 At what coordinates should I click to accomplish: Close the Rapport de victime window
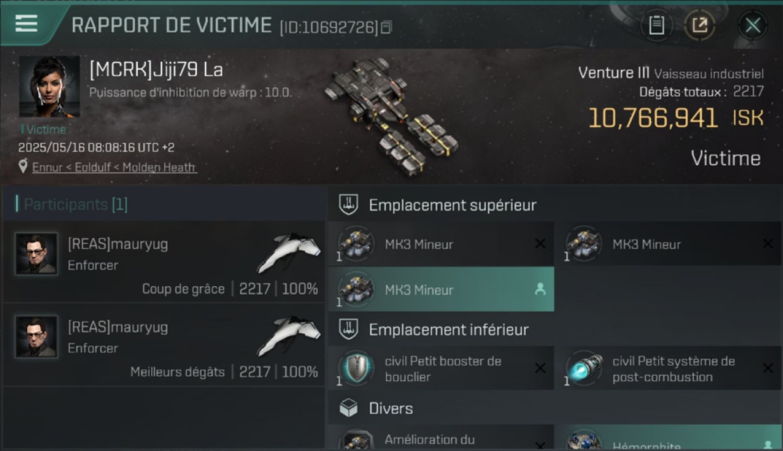(753, 25)
